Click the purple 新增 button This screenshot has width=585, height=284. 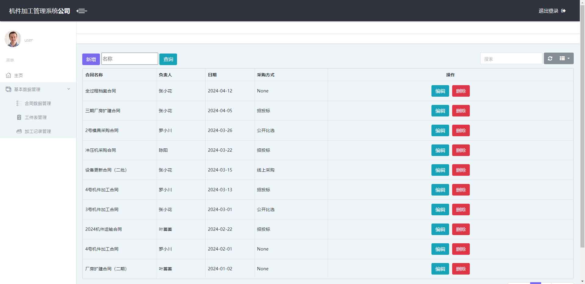click(x=91, y=59)
